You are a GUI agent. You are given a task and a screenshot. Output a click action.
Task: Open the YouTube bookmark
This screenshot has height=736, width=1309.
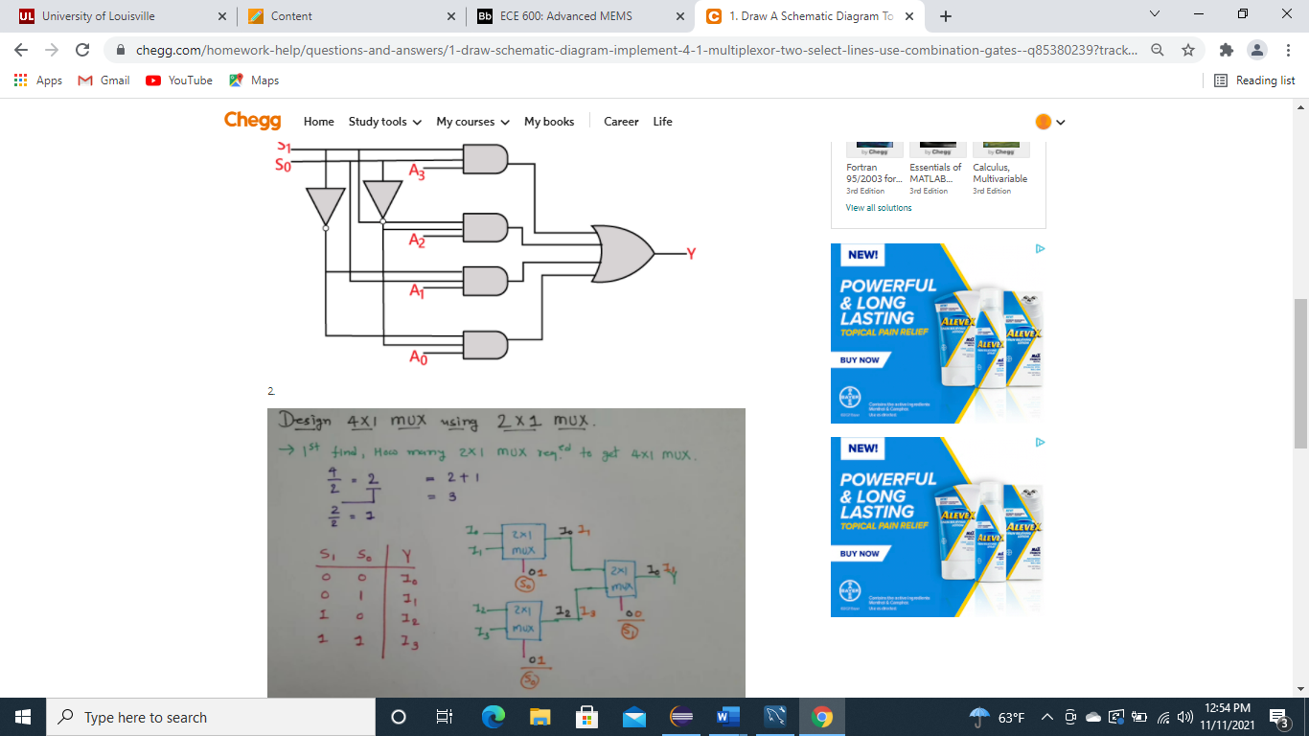(177, 80)
